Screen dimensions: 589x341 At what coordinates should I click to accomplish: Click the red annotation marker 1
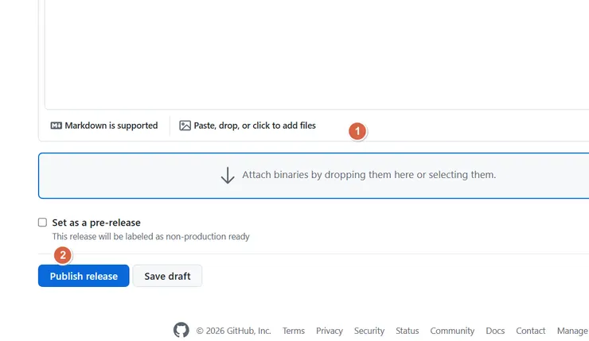pos(357,131)
